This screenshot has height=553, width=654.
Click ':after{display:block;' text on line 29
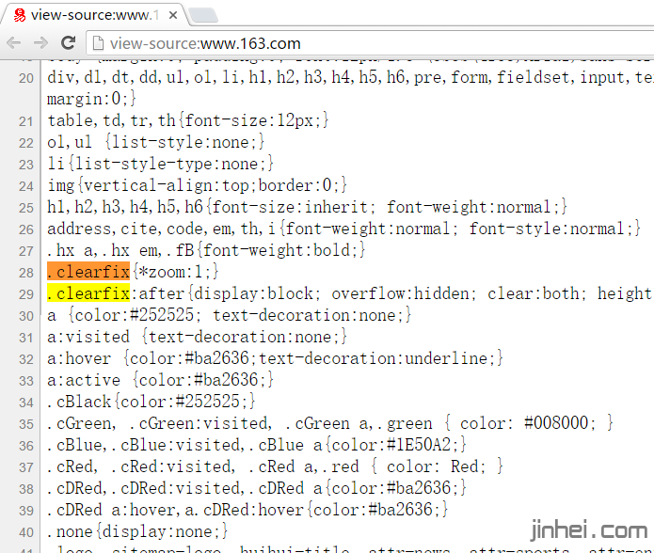226,293
